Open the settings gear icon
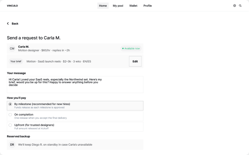 [x=235, y=6]
